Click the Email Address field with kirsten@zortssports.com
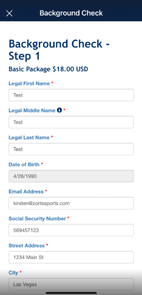 point(71,203)
